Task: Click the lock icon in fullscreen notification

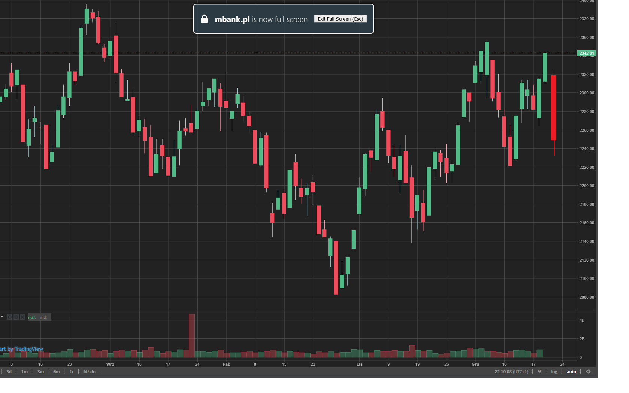Action: (x=204, y=19)
